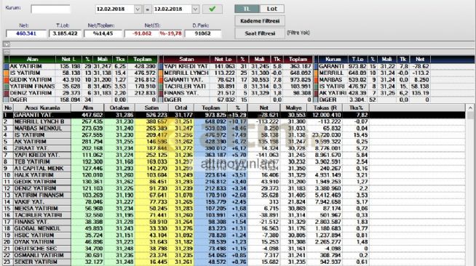Click the Net value field 460.341
Viewport: 476px width, 266px height.
click(x=26, y=33)
